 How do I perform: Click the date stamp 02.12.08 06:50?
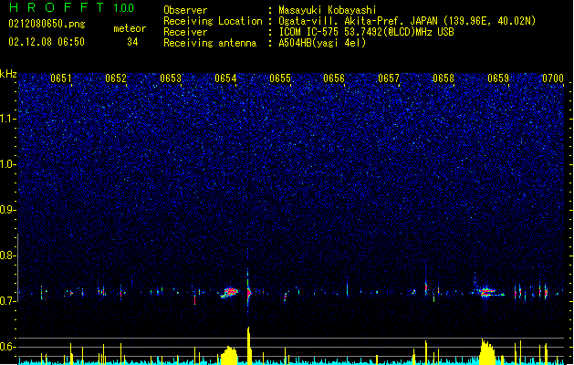coord(47,42)
